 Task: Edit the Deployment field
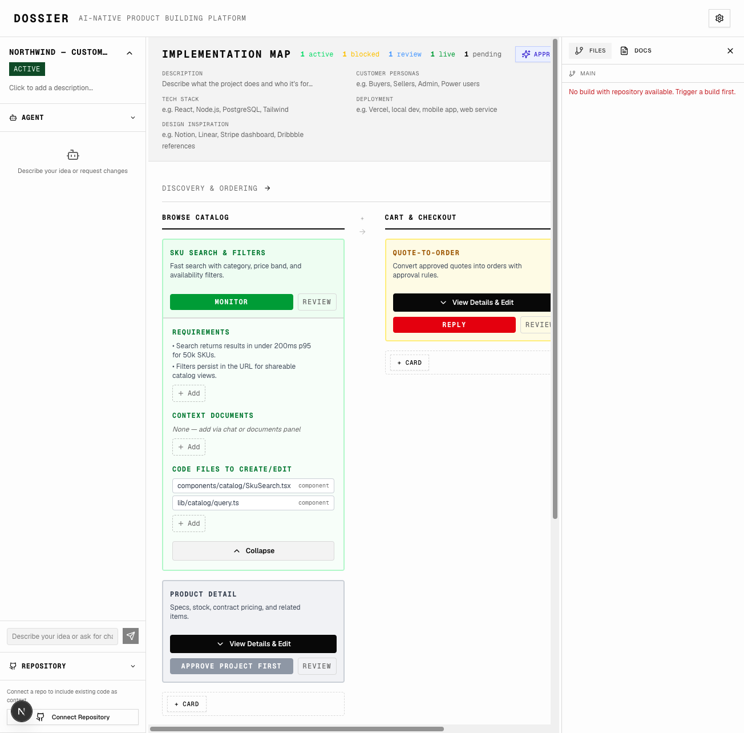427,110
